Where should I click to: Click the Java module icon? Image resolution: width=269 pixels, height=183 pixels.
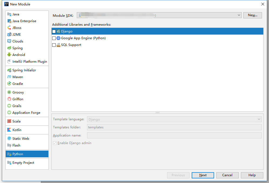pos(9,14)
